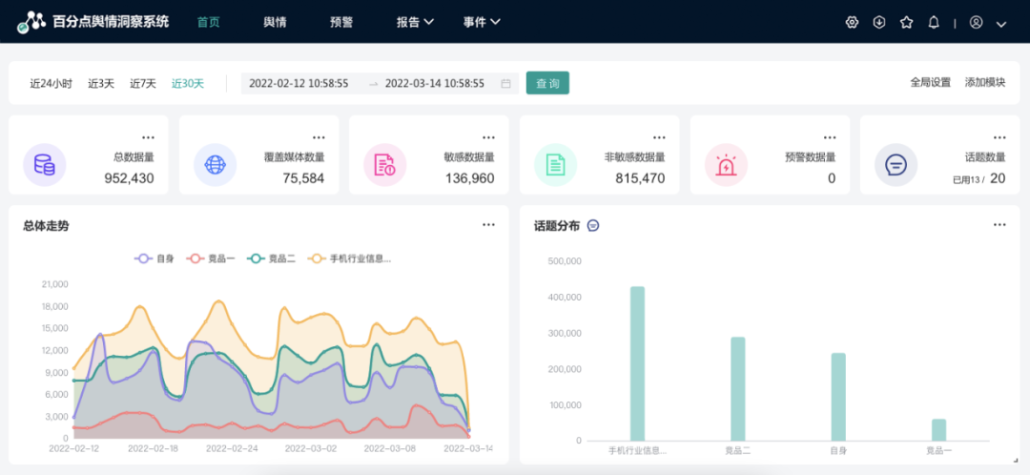Click the 预警数据量 alarm icon
The image size is (1030, 475).
click(726, 165)
